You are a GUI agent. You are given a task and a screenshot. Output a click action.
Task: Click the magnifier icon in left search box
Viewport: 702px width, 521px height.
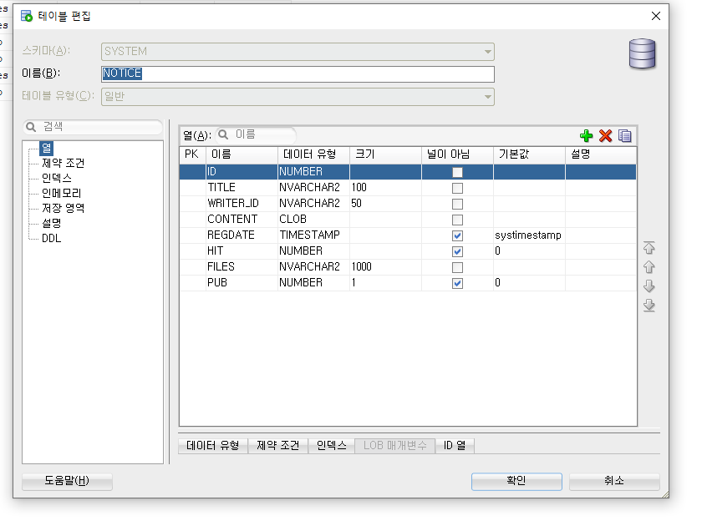(31, 127)
